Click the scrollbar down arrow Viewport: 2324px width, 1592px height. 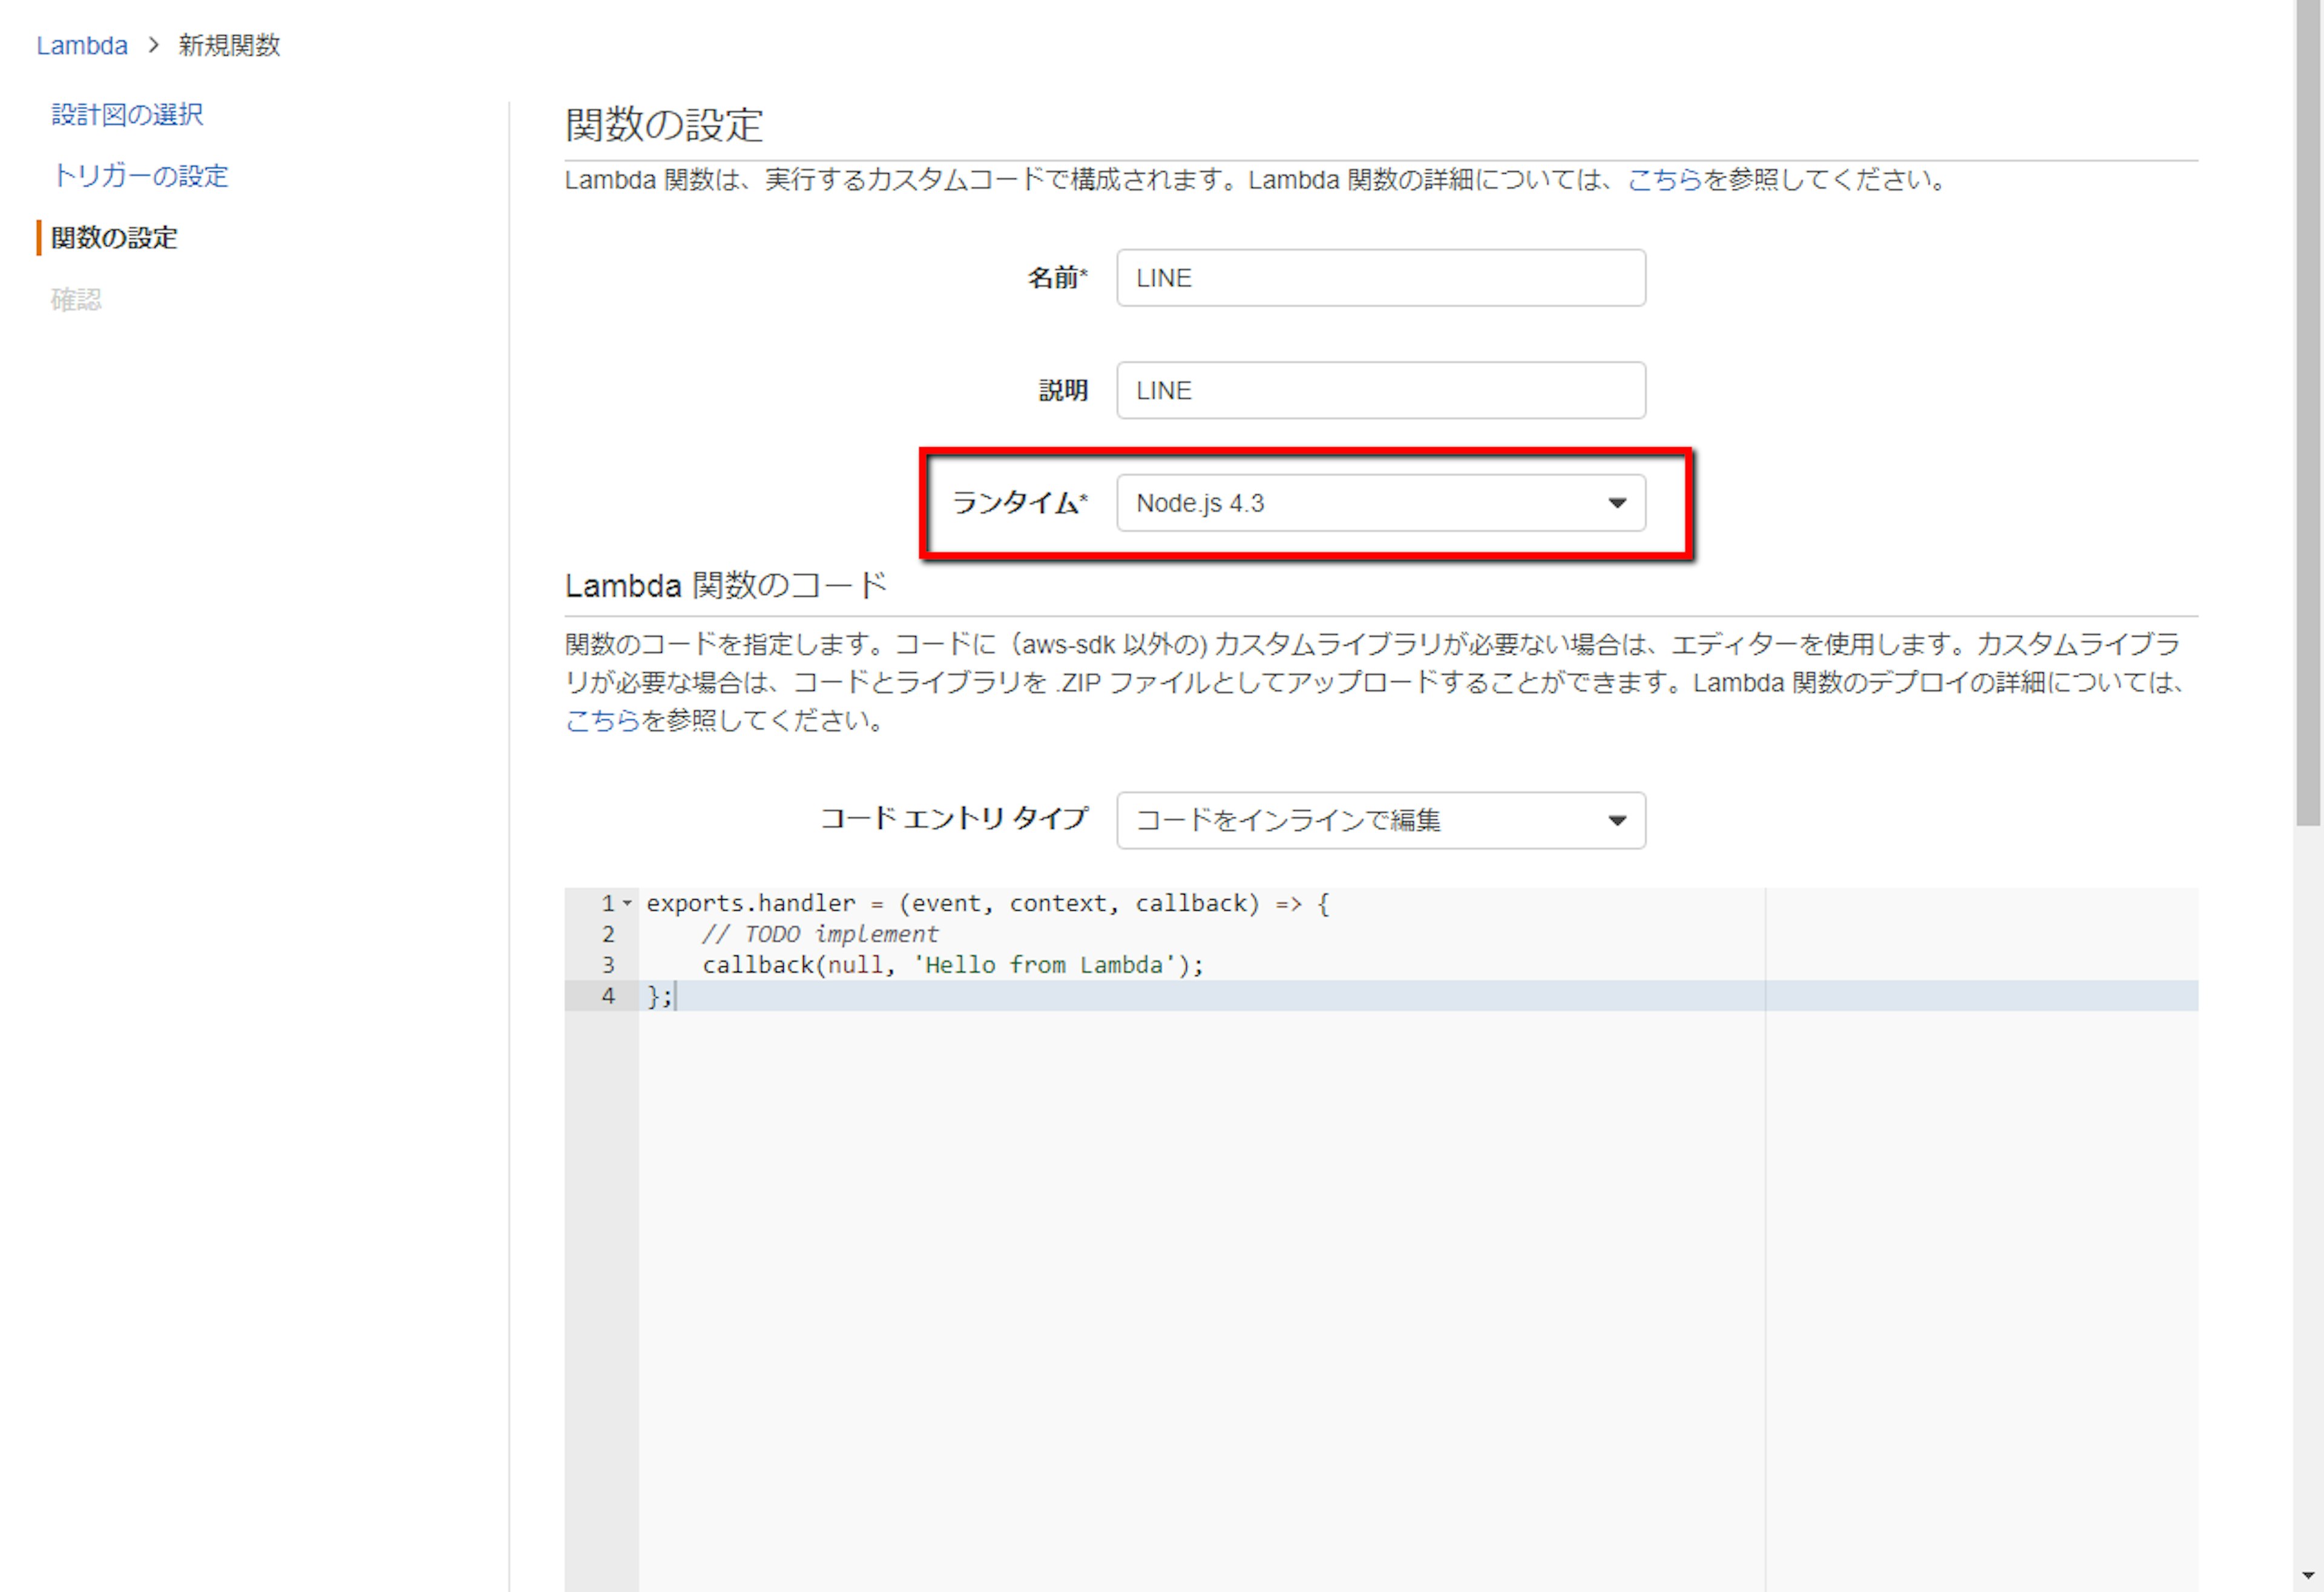(x=2308, y=1575)
